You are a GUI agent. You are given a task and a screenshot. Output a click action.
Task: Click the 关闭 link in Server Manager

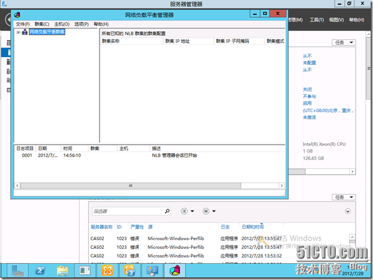pos(307,90)
